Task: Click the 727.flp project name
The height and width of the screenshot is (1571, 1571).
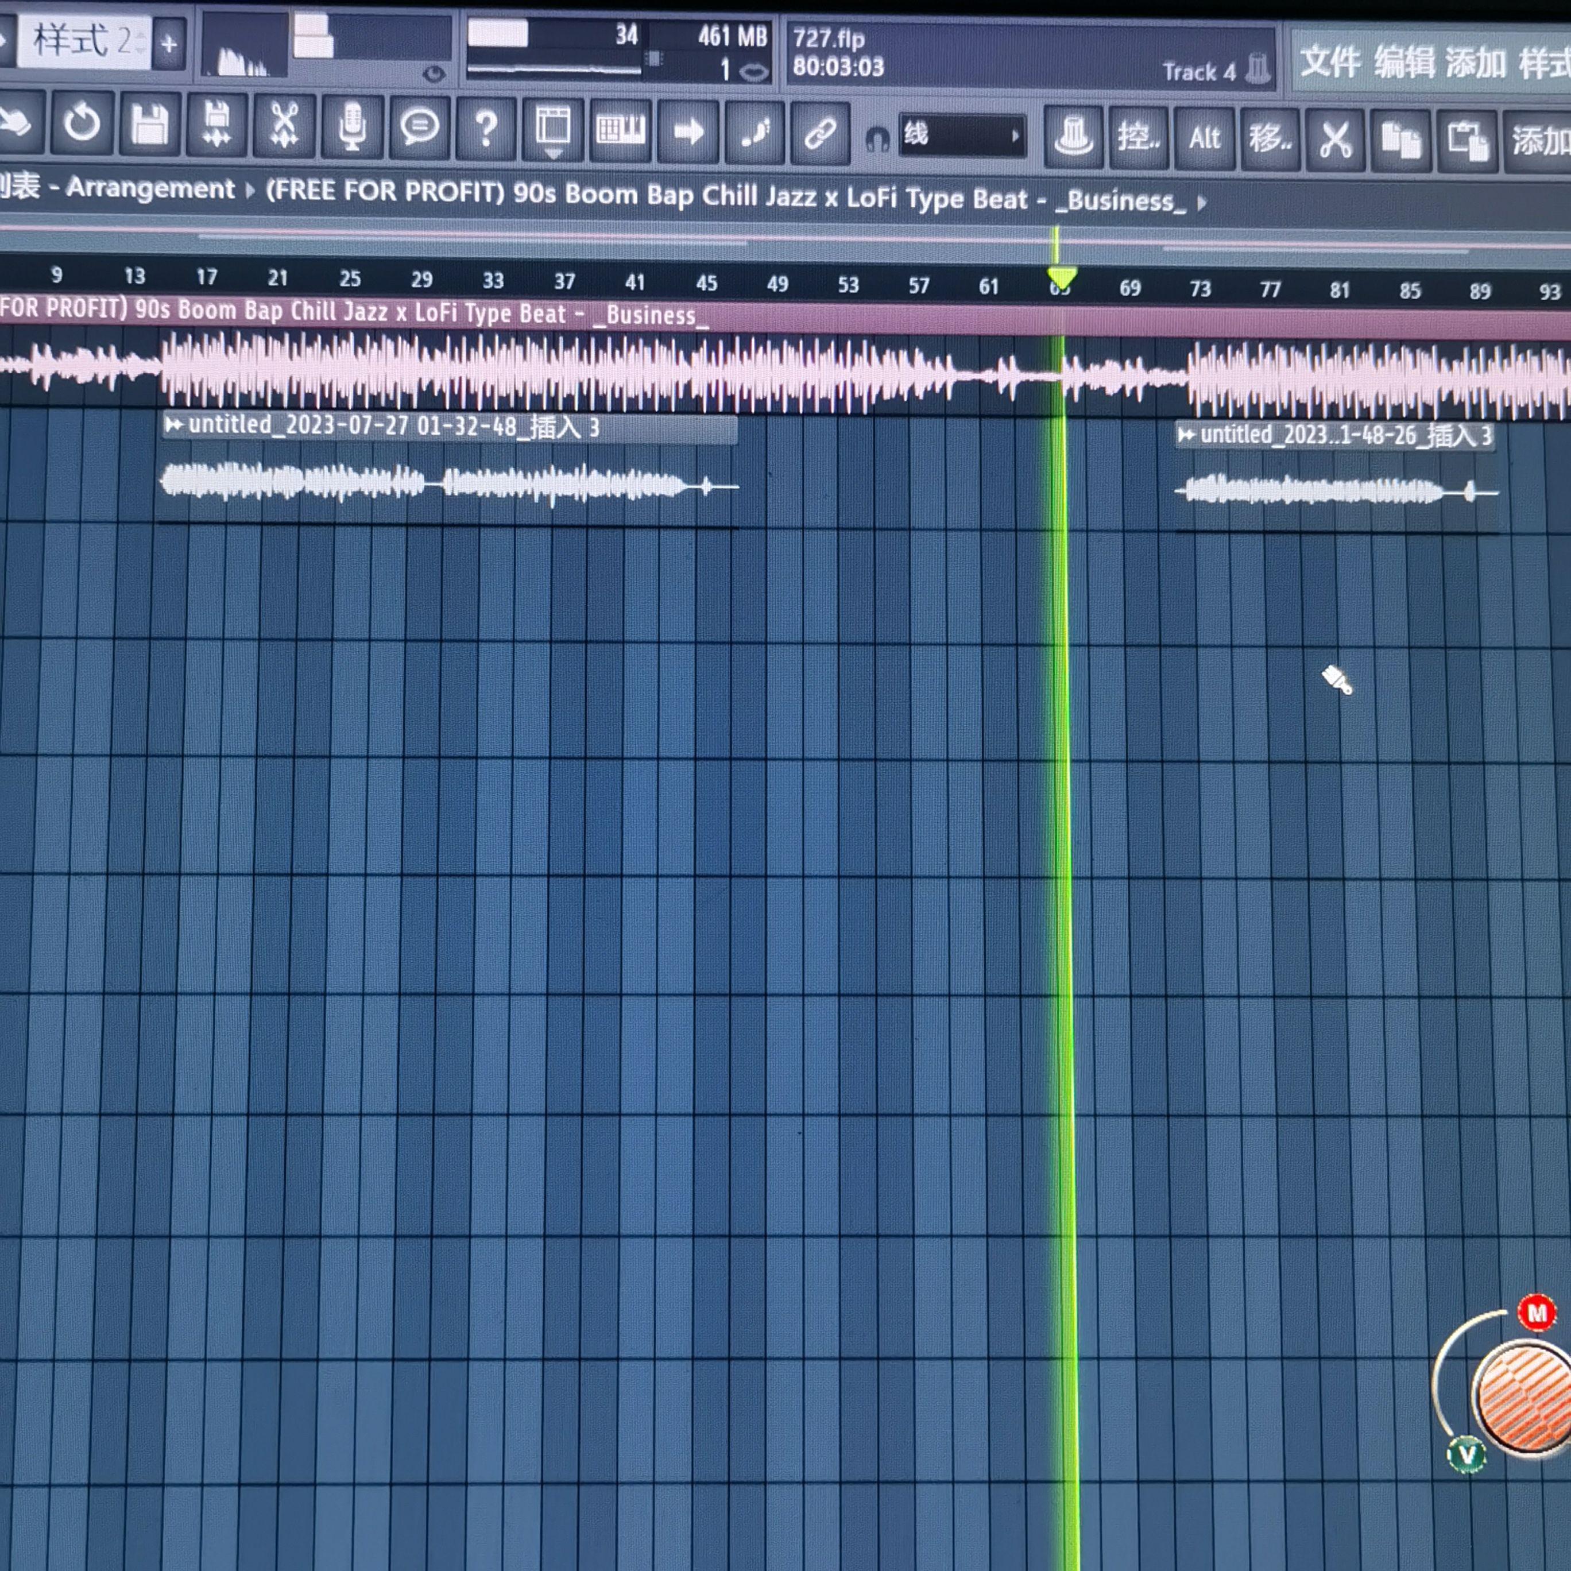Action: click(x=829, y=38)
